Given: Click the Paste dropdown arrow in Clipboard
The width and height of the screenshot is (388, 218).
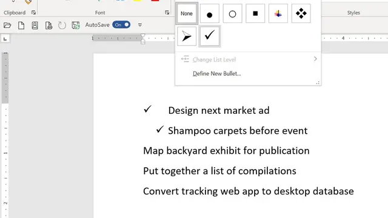Looking at the screenshot, I should [x=13, y=1].
